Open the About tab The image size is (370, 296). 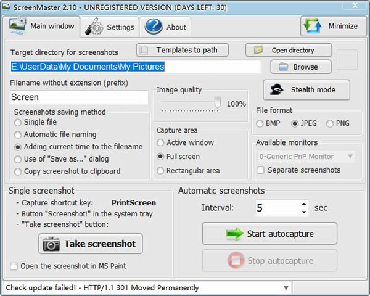click(x=165, y=27)
